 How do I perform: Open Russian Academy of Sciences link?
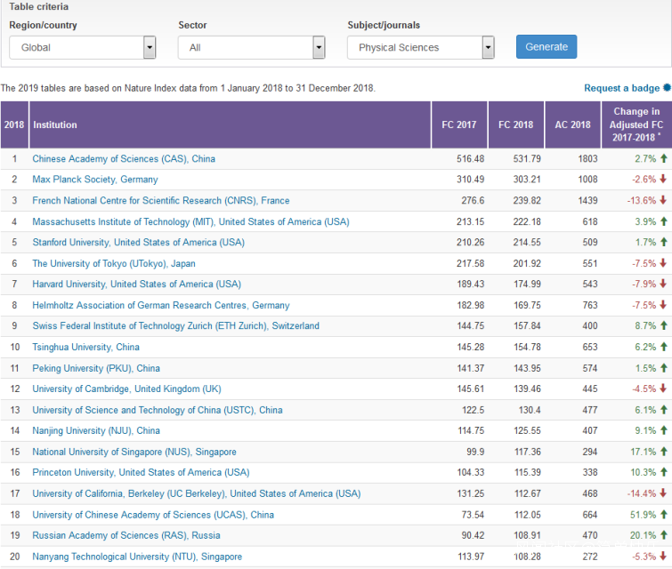(x=124, y=536)
